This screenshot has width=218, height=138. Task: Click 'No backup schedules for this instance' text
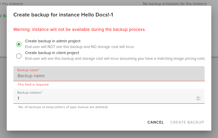click(x=174, y=4)
